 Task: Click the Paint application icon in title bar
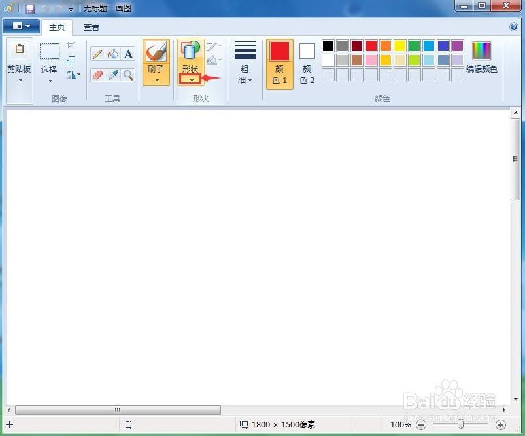click(8, 8)
